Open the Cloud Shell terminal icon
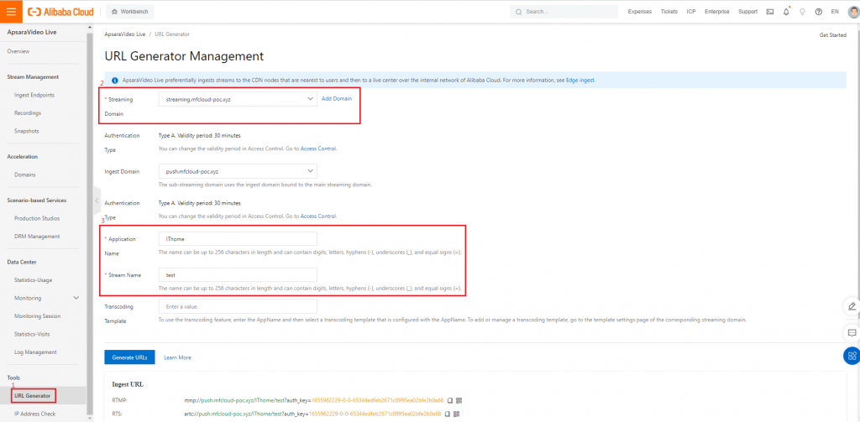The image size is (860, 422). pyautogui.click(x=770, y=12)
